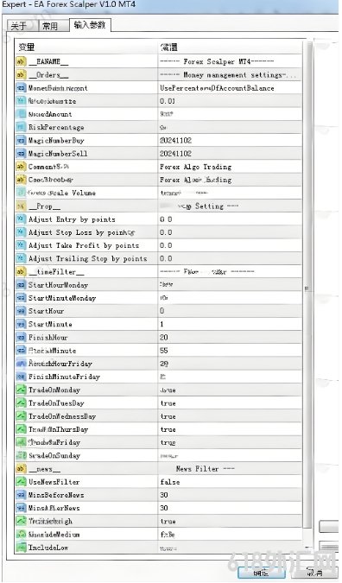Select the IncludeLow variable name
Image resolution: width=342 pixels, height=583 pixels.
tap(48, 548)
